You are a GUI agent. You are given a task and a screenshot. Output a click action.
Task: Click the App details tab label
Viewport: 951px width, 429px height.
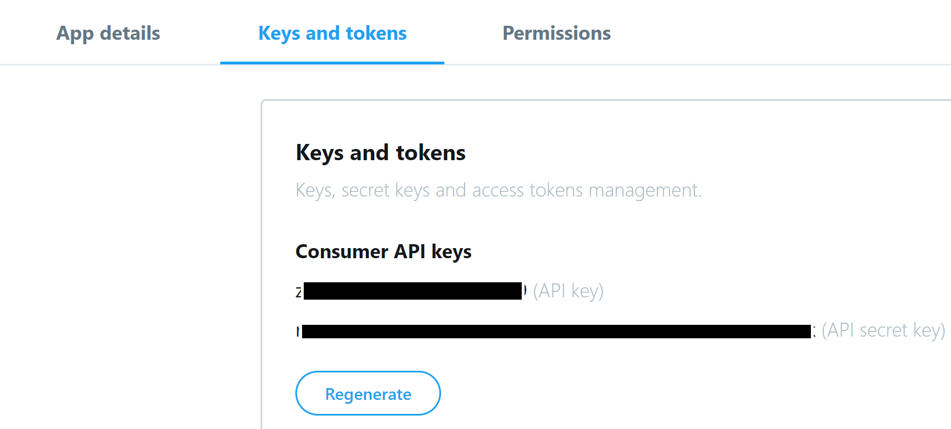coord(108,33)
